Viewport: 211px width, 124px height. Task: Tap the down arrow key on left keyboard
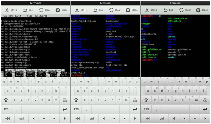tap(54, 119)
